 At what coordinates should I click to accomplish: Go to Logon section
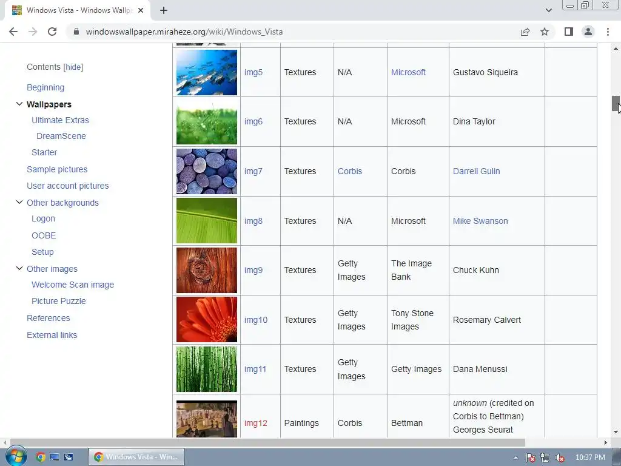click(43, 218)
